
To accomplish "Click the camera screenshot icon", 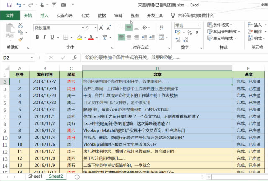I will click(x=63, y=5).
